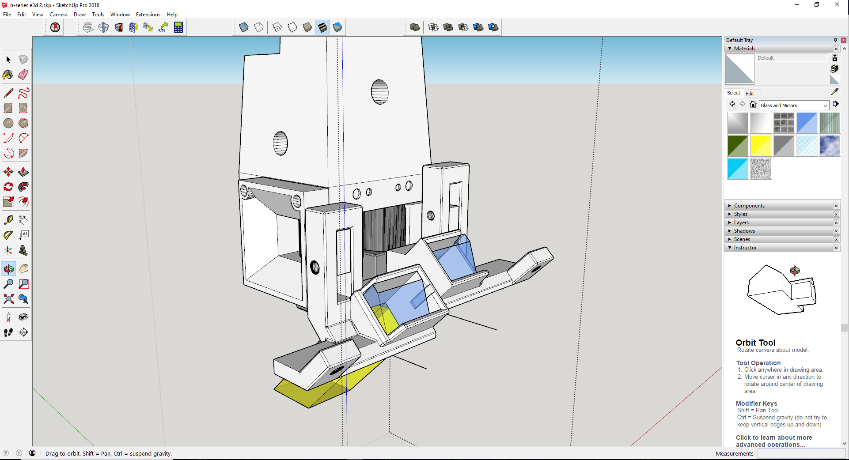Open the materials Details arrow menu
The image size is (849, 460).
835,104
